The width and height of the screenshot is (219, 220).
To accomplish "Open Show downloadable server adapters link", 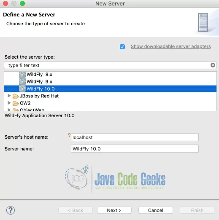I will click(170, 46).
